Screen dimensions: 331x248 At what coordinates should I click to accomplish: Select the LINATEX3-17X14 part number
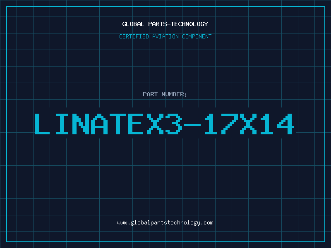[164, 124]
